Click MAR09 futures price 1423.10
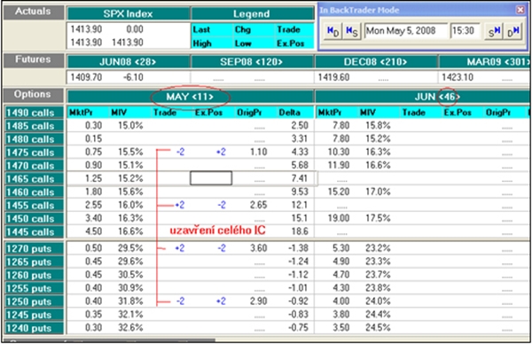The image size is (532, 344). pos(458,77)
